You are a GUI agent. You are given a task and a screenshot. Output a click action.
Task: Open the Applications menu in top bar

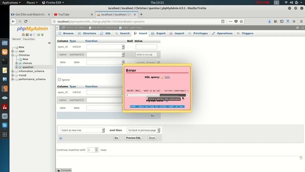(x=11, y=2)
